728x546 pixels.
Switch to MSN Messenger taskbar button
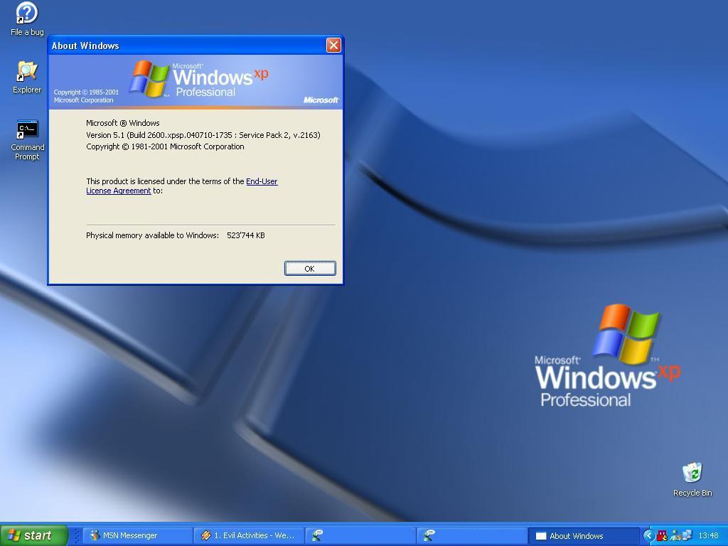[138, 535]
